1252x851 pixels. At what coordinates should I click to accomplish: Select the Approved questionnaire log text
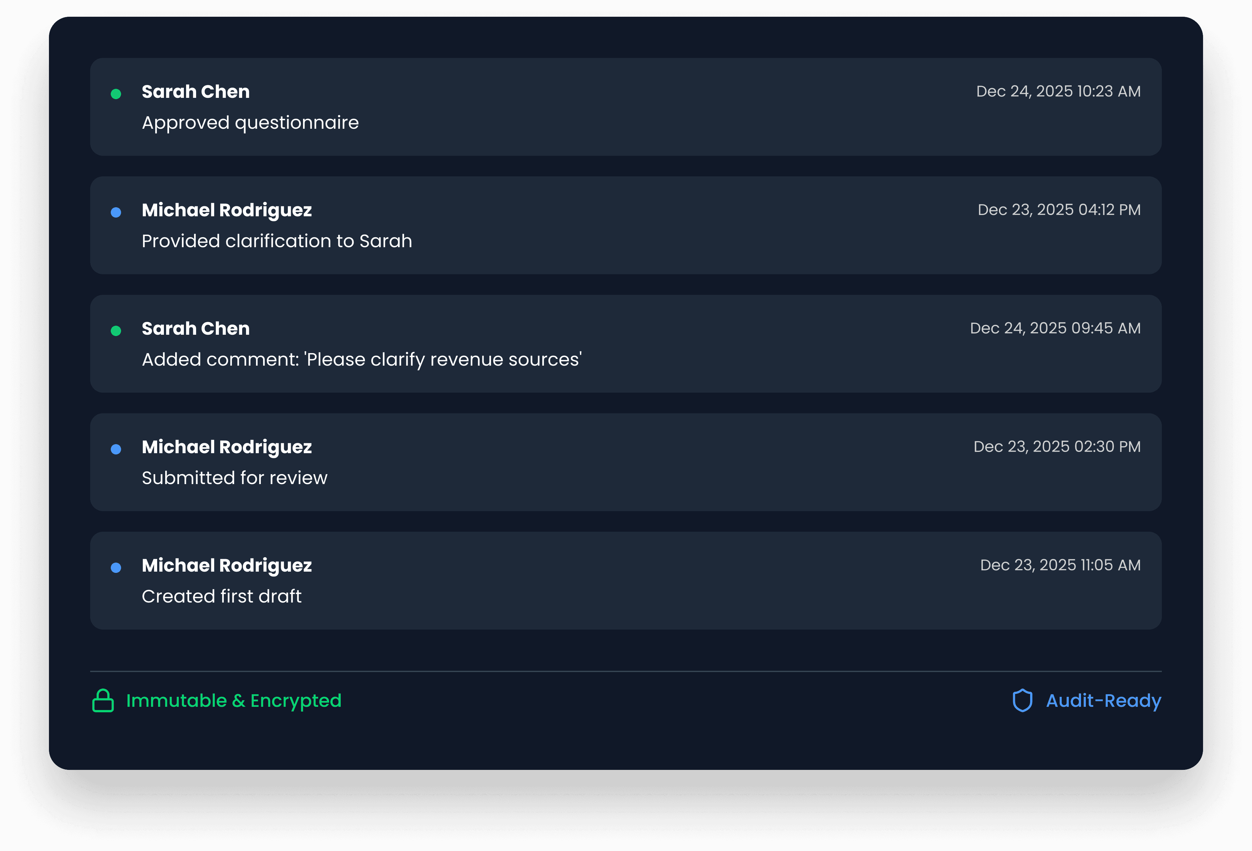point(250,123)
